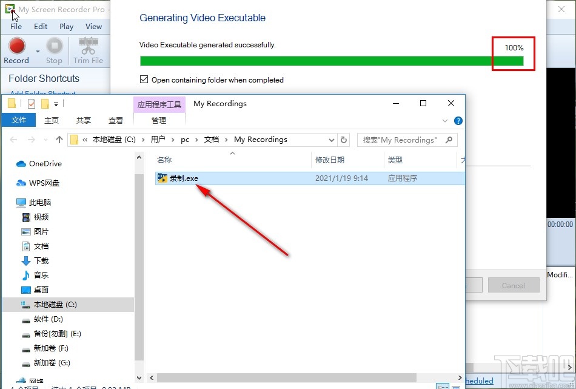Viewport: 576px width, 389px height.
Task: Start recording with the Record button
Action: point(16,51)
